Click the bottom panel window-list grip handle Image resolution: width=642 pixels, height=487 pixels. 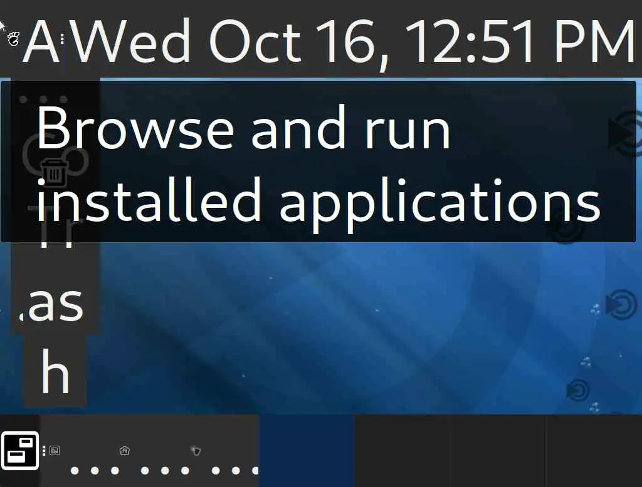click(44, 451)
